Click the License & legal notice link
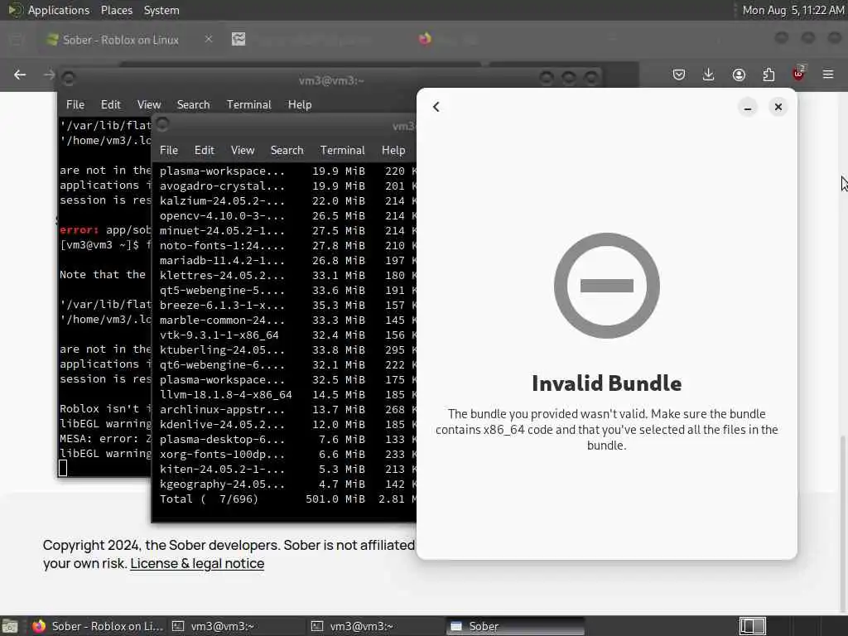The height and width of the screenshot is (636, 848). coord(197,563)
